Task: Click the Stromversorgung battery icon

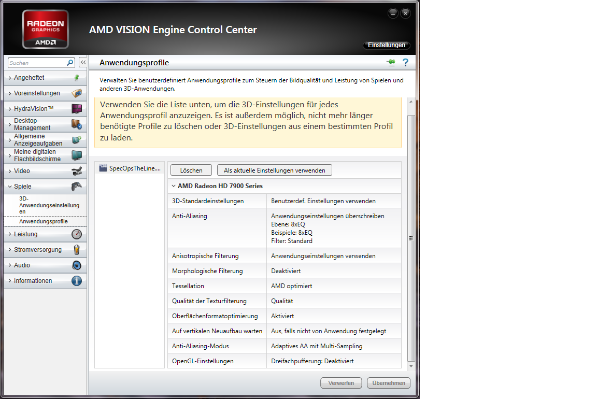Action: pos(77,250)
